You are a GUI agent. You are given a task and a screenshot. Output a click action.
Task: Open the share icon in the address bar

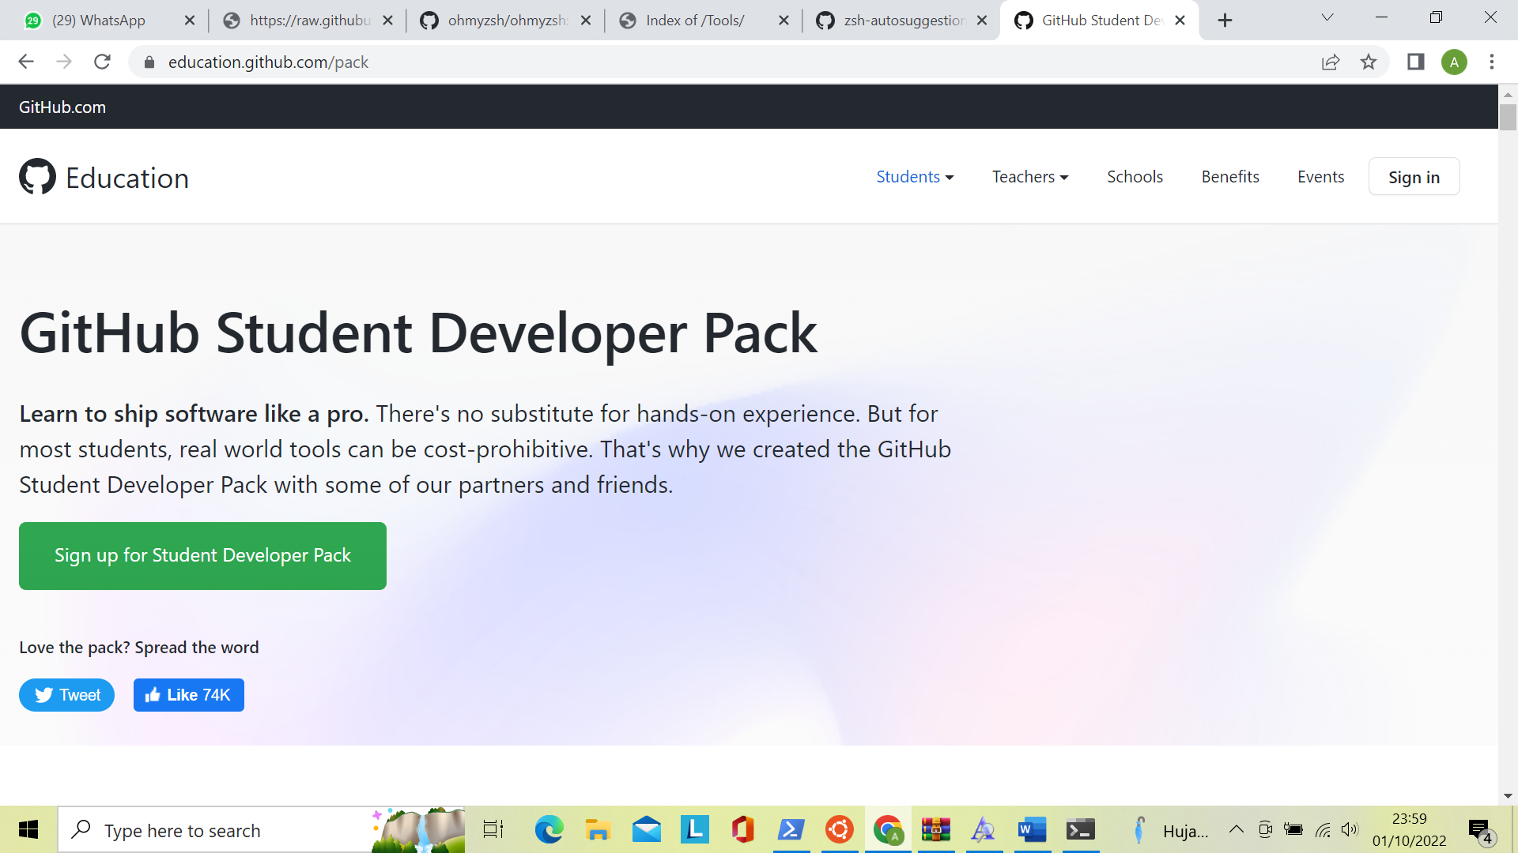pyautogui.click(x=1331, y=62)
